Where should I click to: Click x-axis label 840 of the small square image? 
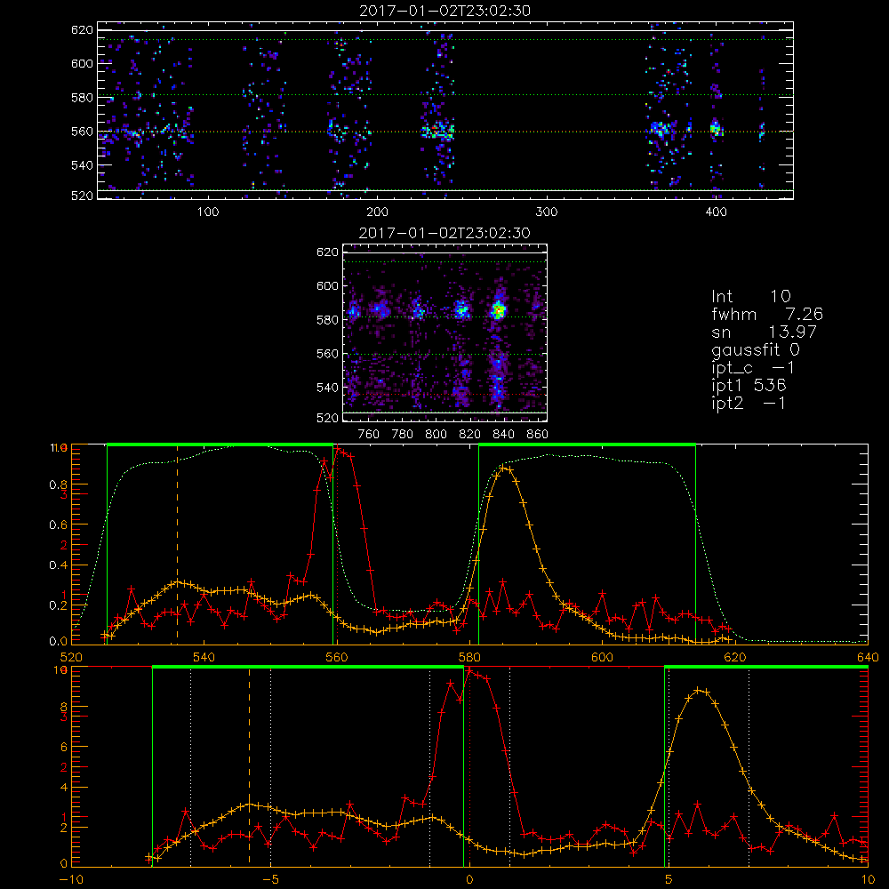pos(503,435)
